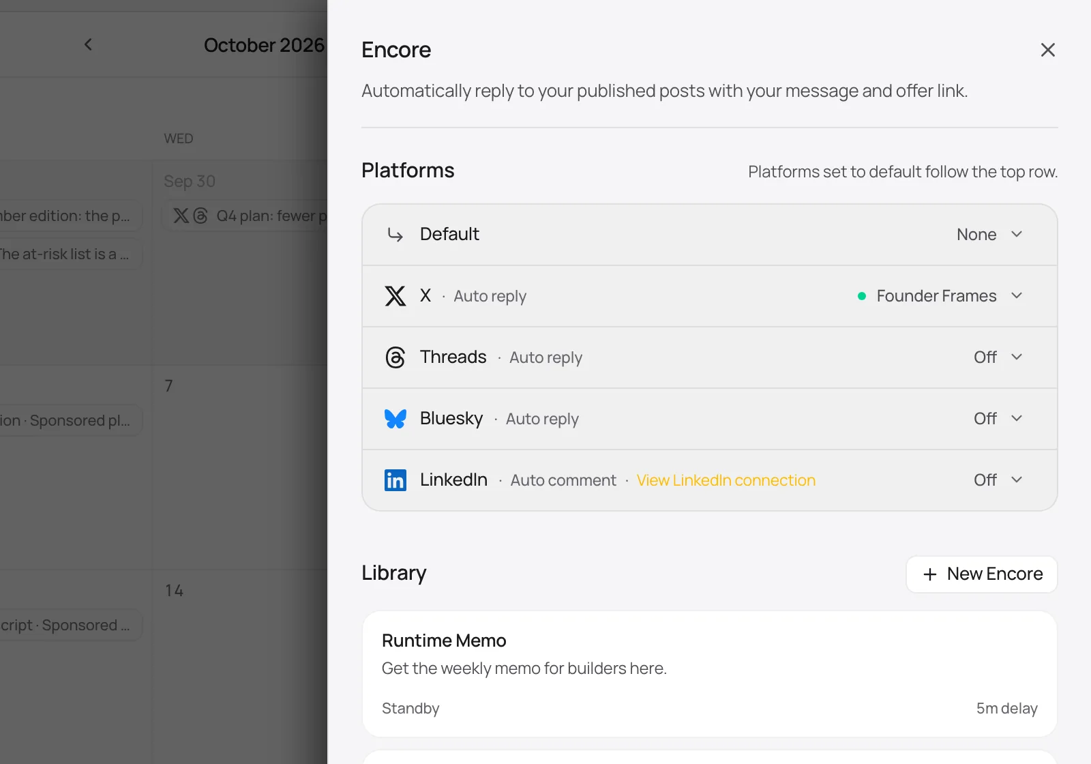The height and width of the screenshot is (764, 1091).
Task: Click the green active dot beside Founder Frames
Action: coord(862,296)
